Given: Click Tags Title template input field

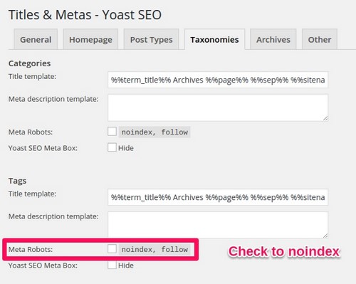Looking at the screenshot, I should coord(218,197).
